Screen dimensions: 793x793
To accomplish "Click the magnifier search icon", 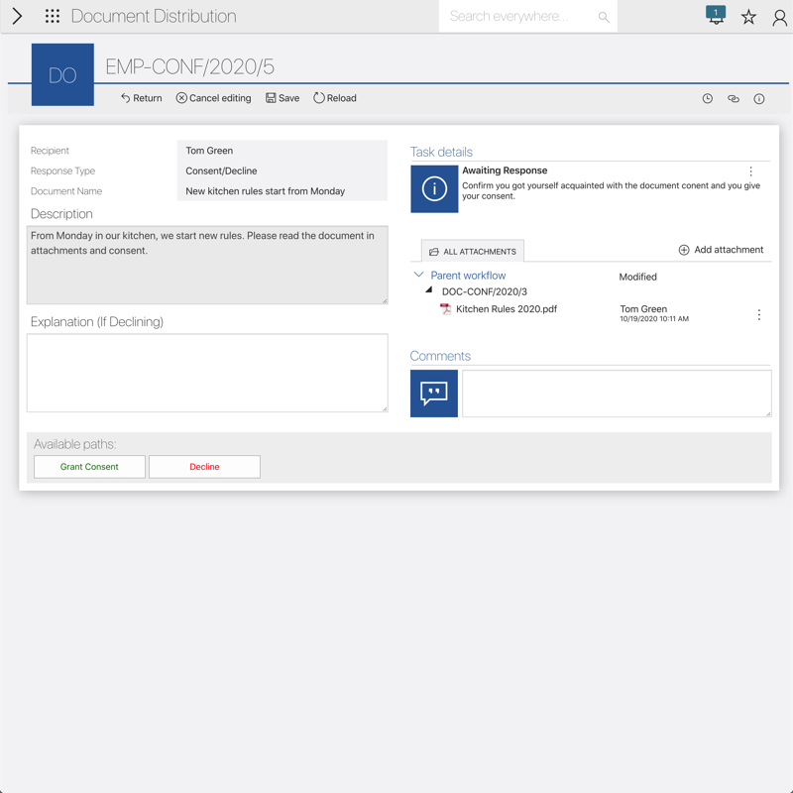I will (604, 17).
